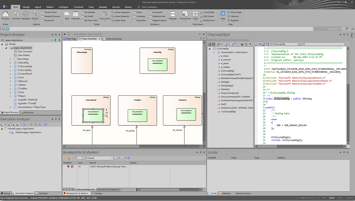
Task: Open the Home Page link
Action: click(x=235, y=12)
